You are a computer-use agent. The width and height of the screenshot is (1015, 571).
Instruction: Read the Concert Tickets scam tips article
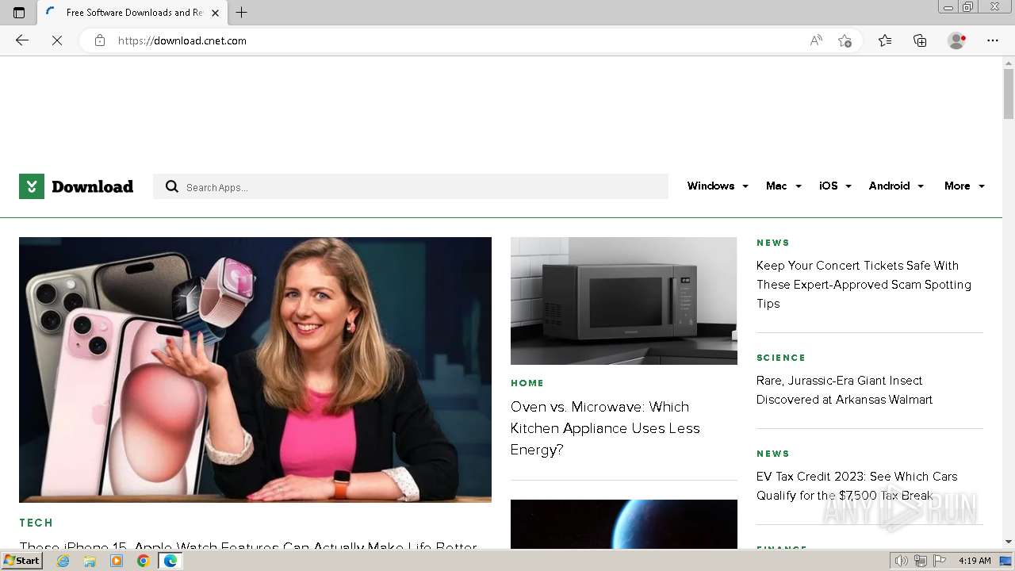point(864,285)
